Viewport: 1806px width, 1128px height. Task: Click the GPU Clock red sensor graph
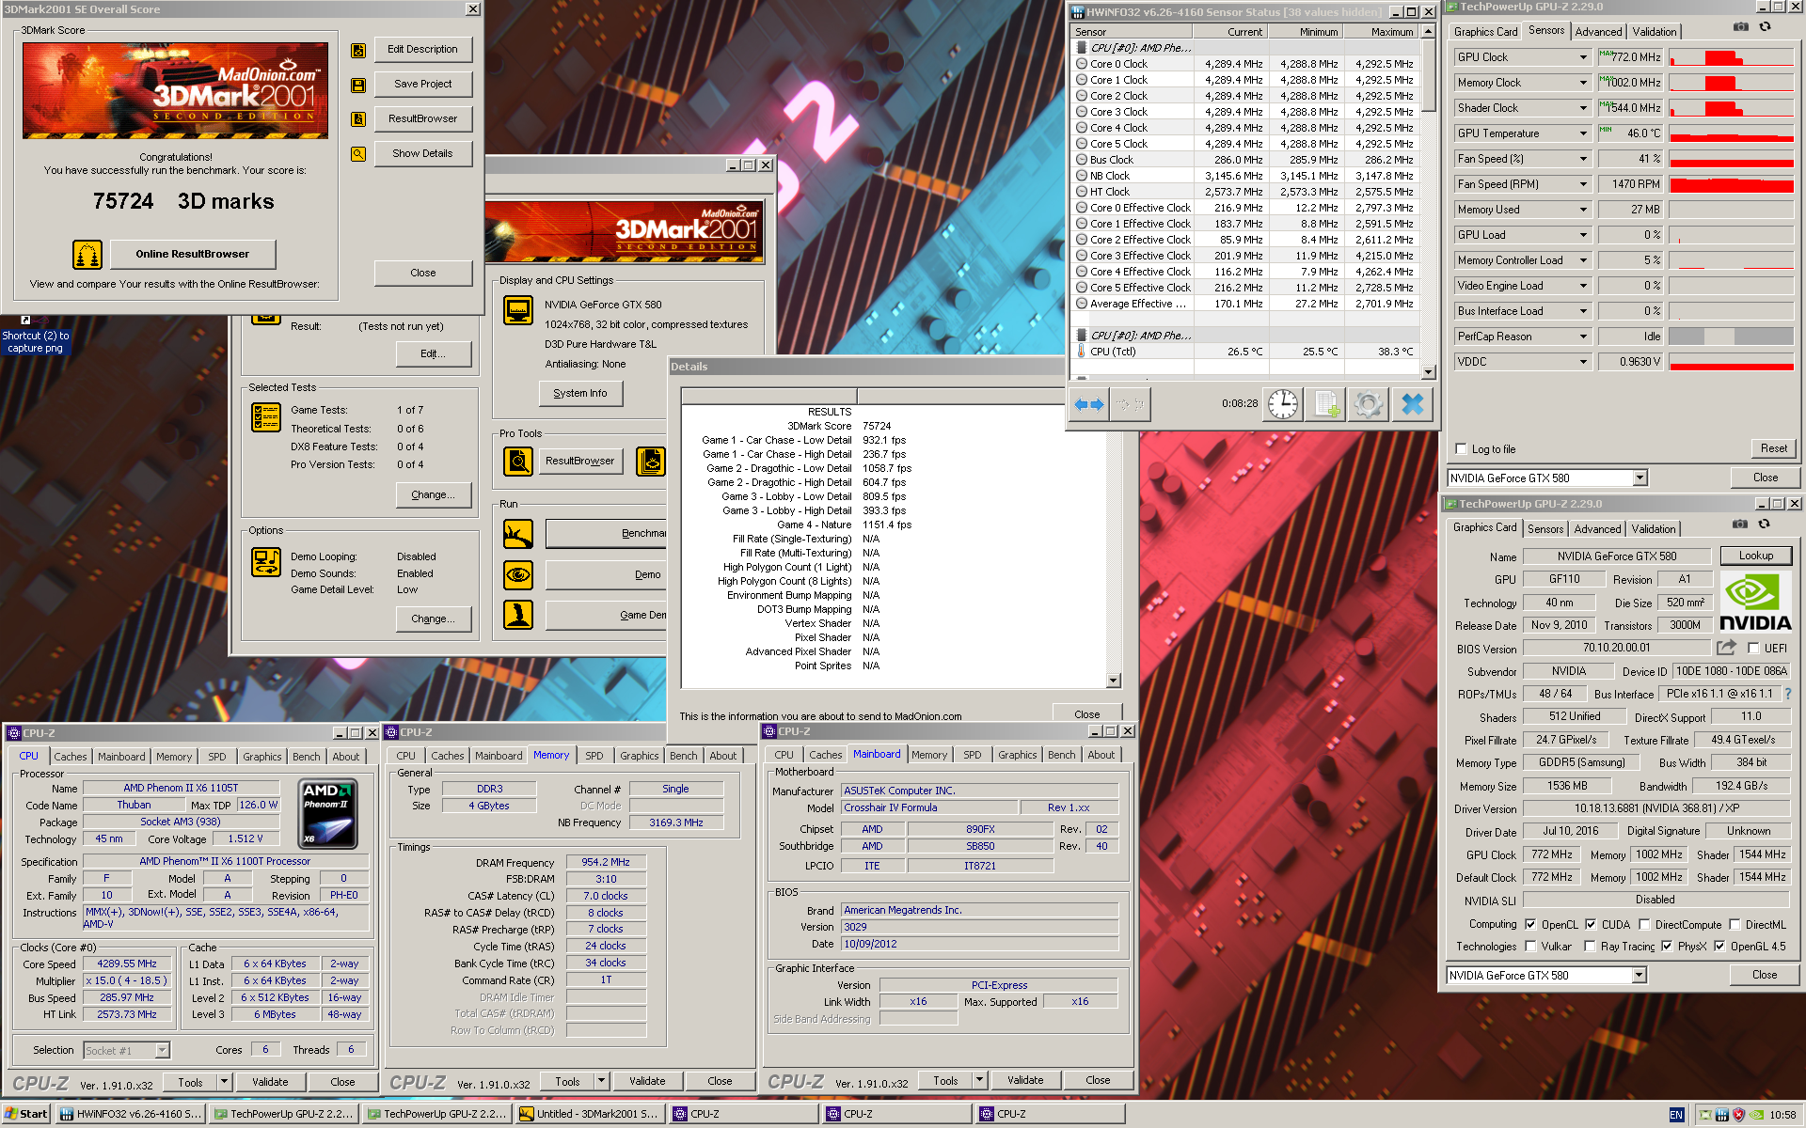[x=1731, y=57]
